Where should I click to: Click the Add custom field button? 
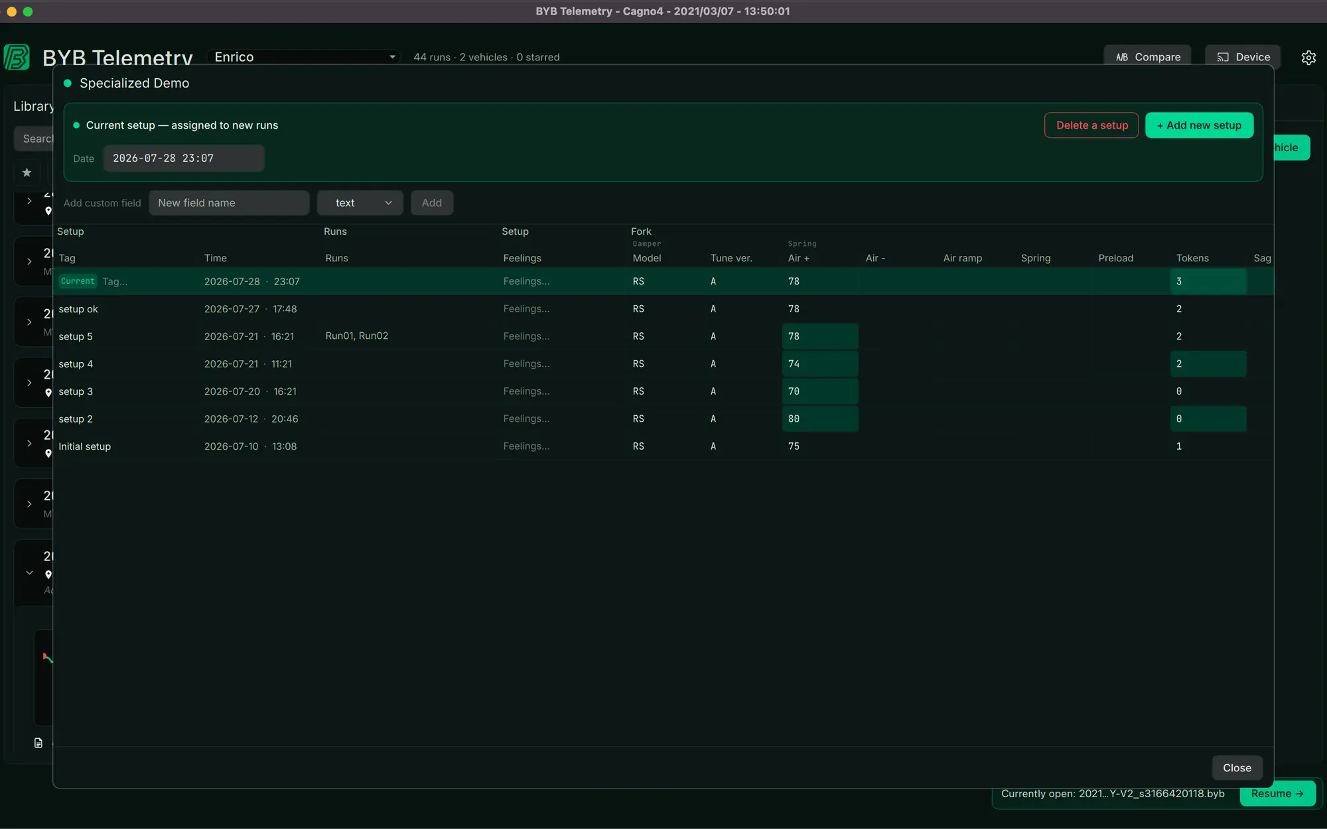click(432, 203)
